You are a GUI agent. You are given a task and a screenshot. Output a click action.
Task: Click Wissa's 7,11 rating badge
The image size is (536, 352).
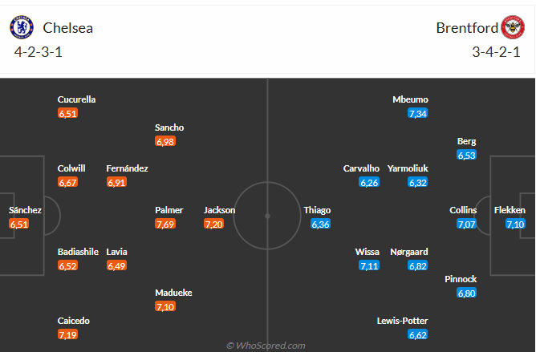tap(369, 265)
